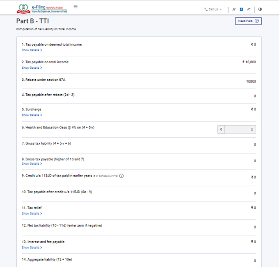Open the hamburger menu icon
This screenshot has height=267, width=279.
[75, 7]
